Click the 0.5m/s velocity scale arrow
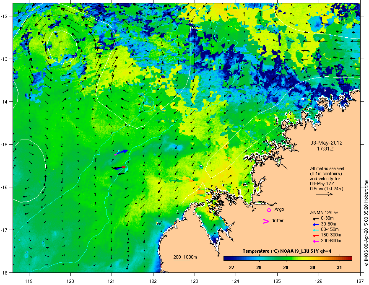 (324, 194)
